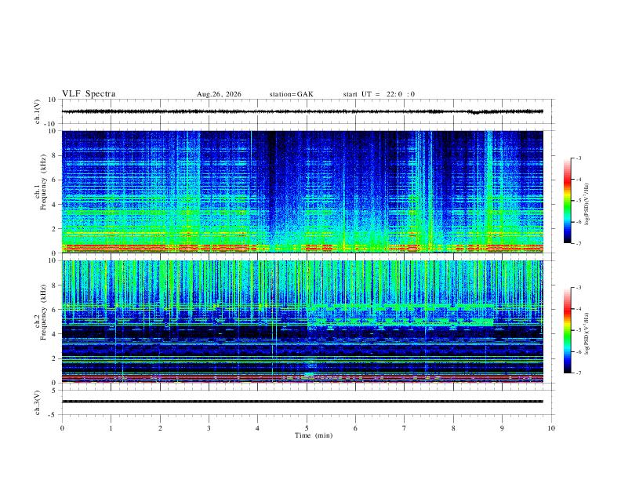Click the 0 minute tick on time axis
The image size is (621, 480).
[62, 428]
